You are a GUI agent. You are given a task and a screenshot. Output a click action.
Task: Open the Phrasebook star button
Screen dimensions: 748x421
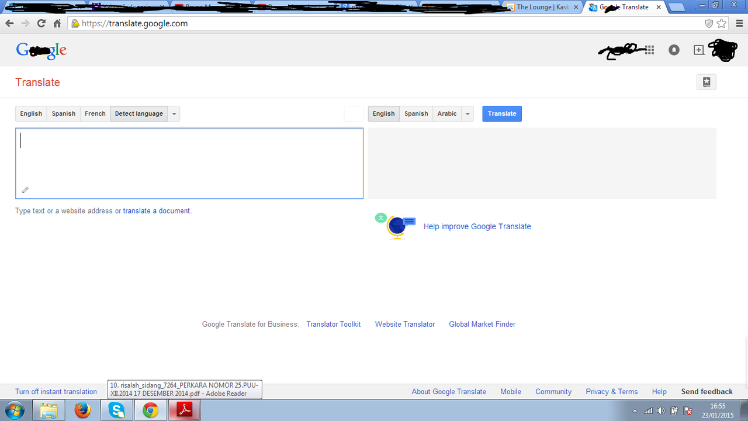tap(707, 82)
